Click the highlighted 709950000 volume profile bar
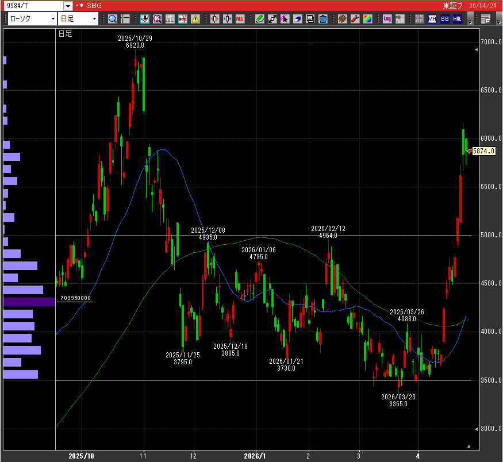The width and height of the screenshot is (503, 462). (x=29, y=302)
